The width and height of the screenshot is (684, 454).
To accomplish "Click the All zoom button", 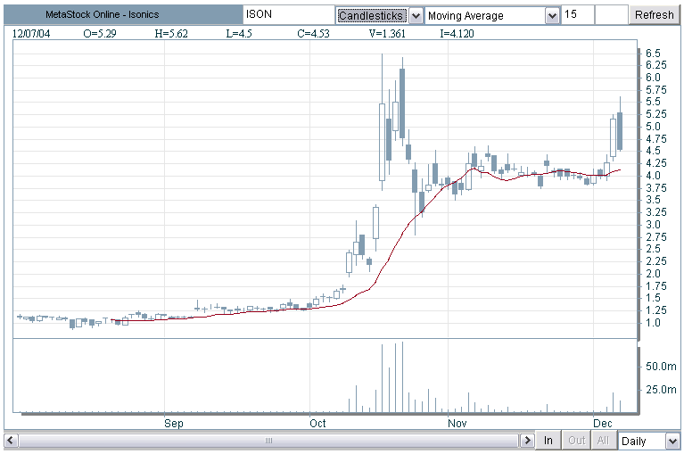I will pos(602,441).
